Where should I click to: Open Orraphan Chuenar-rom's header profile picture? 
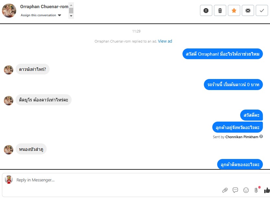click(x=9, y=10)
